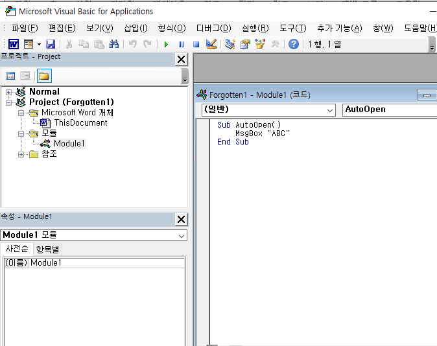Open the 실행(R) menu
The height and width of the screenshot is (346, 437).
(255, 28)
